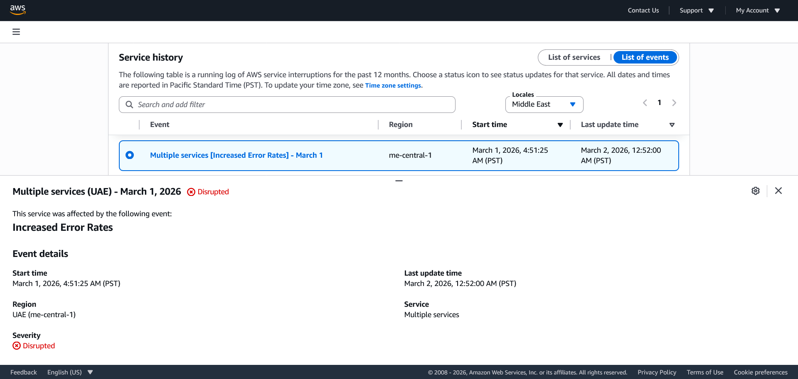Open the Locales Middle East dropdown
Image resolution: width=798 pixels, height=379 pixels.
544,105
